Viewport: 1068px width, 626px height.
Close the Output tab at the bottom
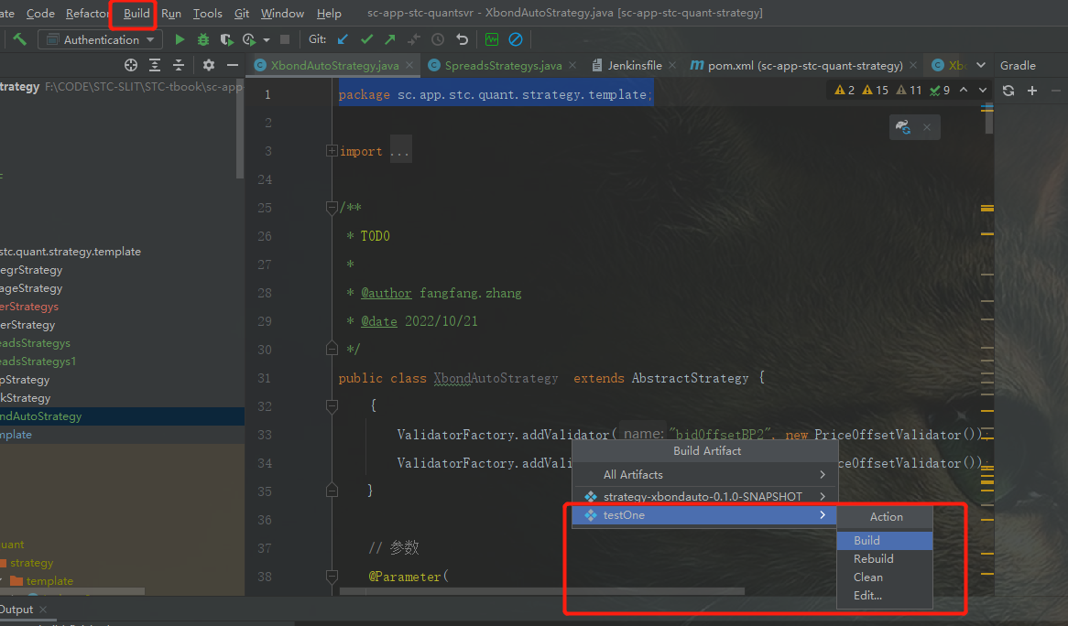tap(43, 609)
